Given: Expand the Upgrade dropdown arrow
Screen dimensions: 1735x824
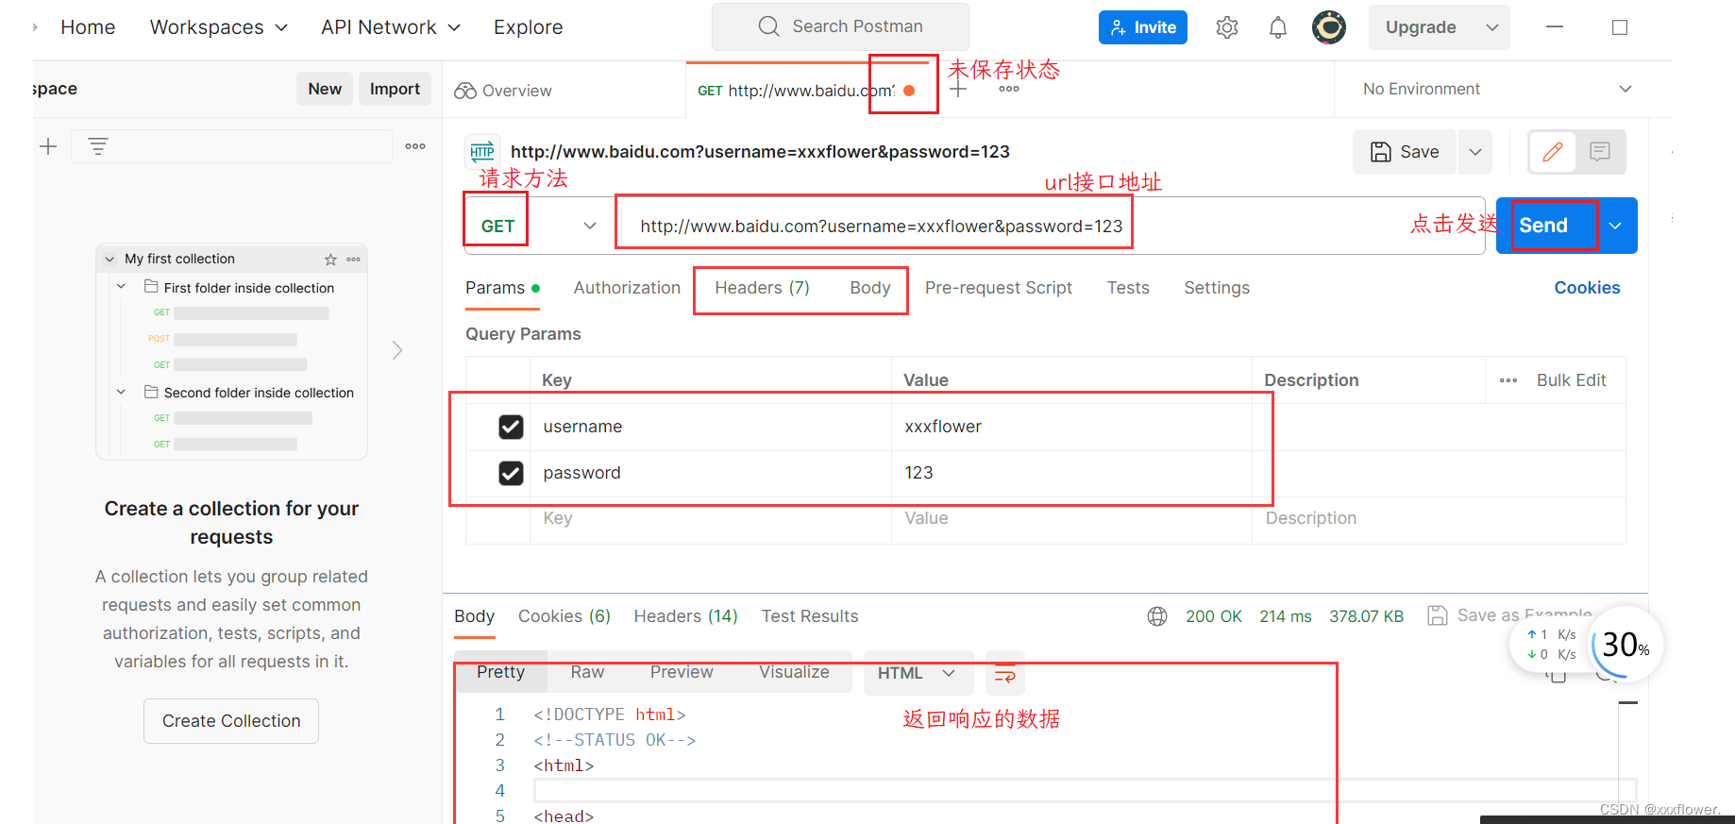Looking at the screenshot, I should pyautogui.click(x=1492, y=27).
